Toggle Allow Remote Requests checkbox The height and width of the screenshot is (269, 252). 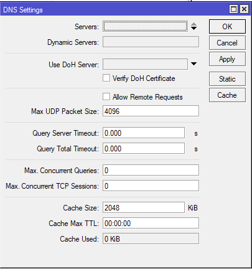(x=106, y=97)
